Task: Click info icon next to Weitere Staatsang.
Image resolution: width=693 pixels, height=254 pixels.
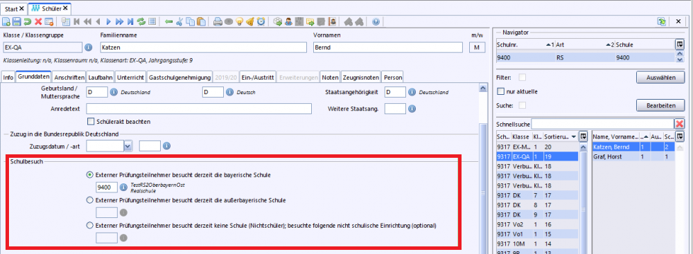Action: (411, 109)
